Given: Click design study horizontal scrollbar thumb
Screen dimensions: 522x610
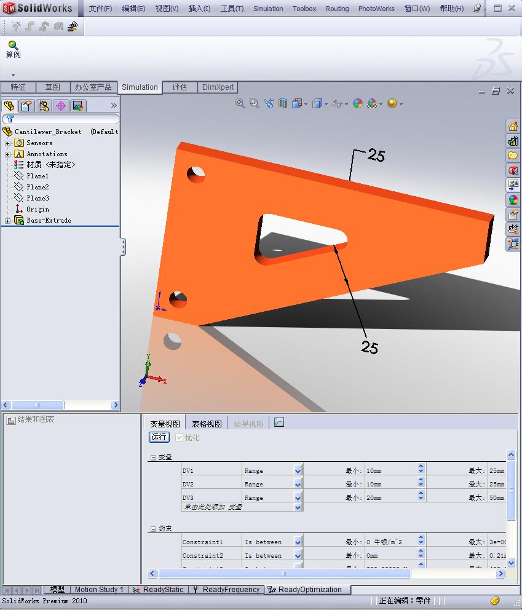Looking at the screenshot, I should [284, 574].
